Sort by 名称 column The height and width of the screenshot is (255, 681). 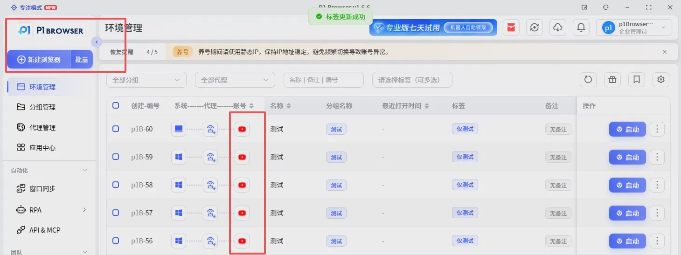pos(289,106)
